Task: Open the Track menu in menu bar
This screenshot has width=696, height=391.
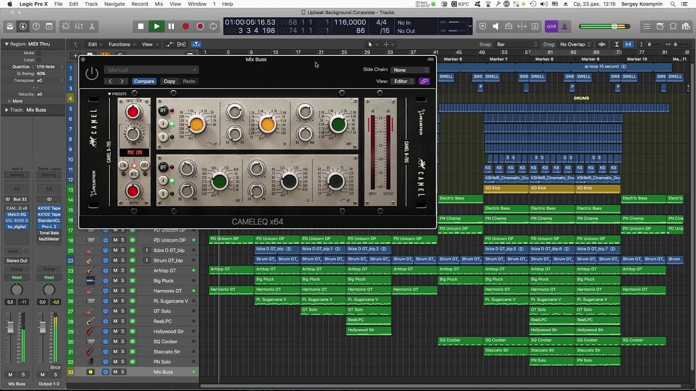Action: (x=91, y=4)
